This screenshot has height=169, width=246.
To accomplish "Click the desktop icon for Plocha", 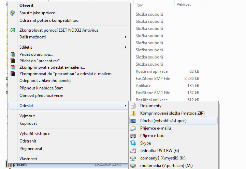I will coord(133,121).
